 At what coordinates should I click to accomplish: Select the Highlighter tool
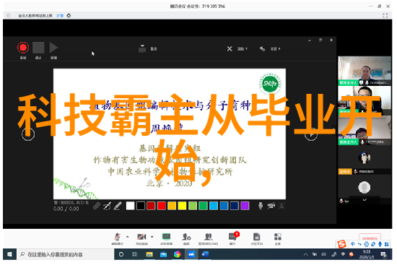tap(118, 206)
